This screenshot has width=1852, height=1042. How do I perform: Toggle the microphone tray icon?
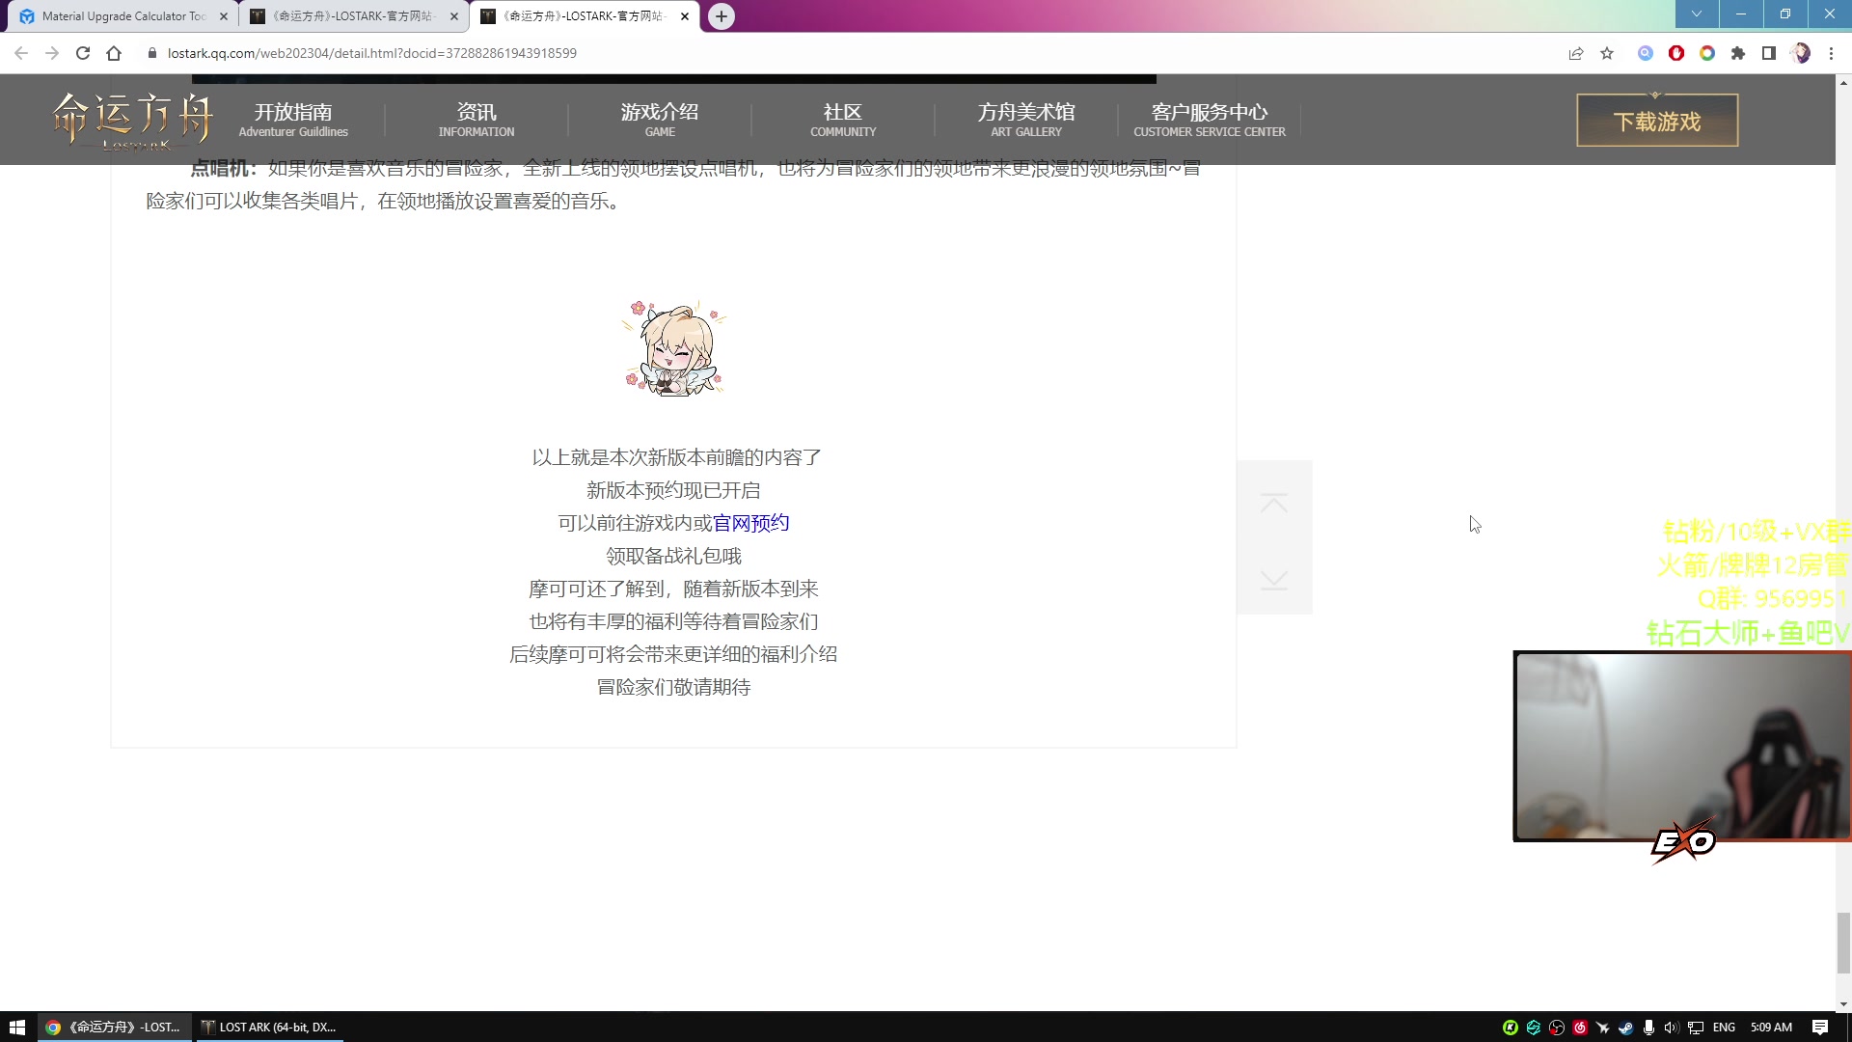click(x=1648, y=1027)
